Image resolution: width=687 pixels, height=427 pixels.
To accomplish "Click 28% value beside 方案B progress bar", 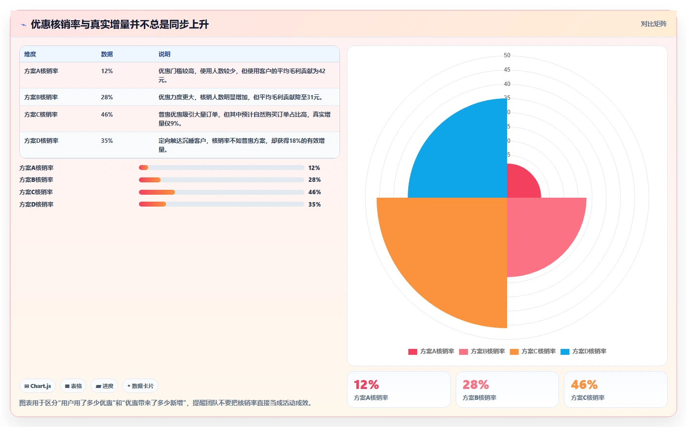I will [x=314, y=180].
